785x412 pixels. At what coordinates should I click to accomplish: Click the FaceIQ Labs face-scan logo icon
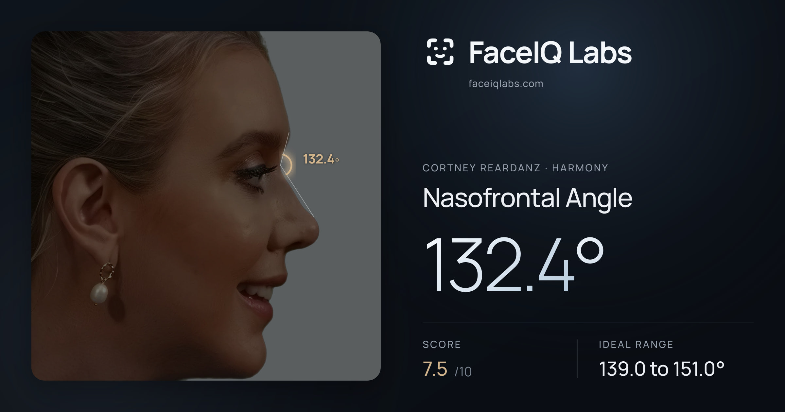(440, 52)
